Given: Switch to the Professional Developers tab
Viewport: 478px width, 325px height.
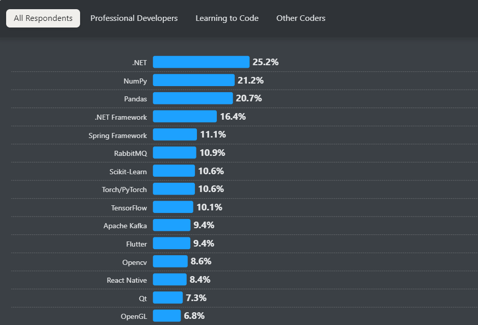Looking at the screenshot, I should (x=134, y=18).
